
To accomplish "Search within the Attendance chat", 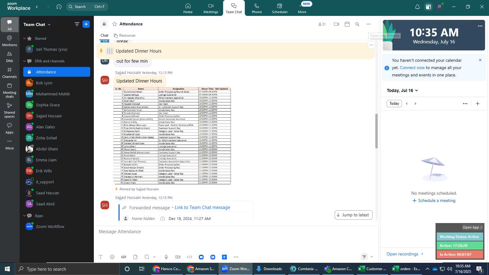I will (357, 24).
